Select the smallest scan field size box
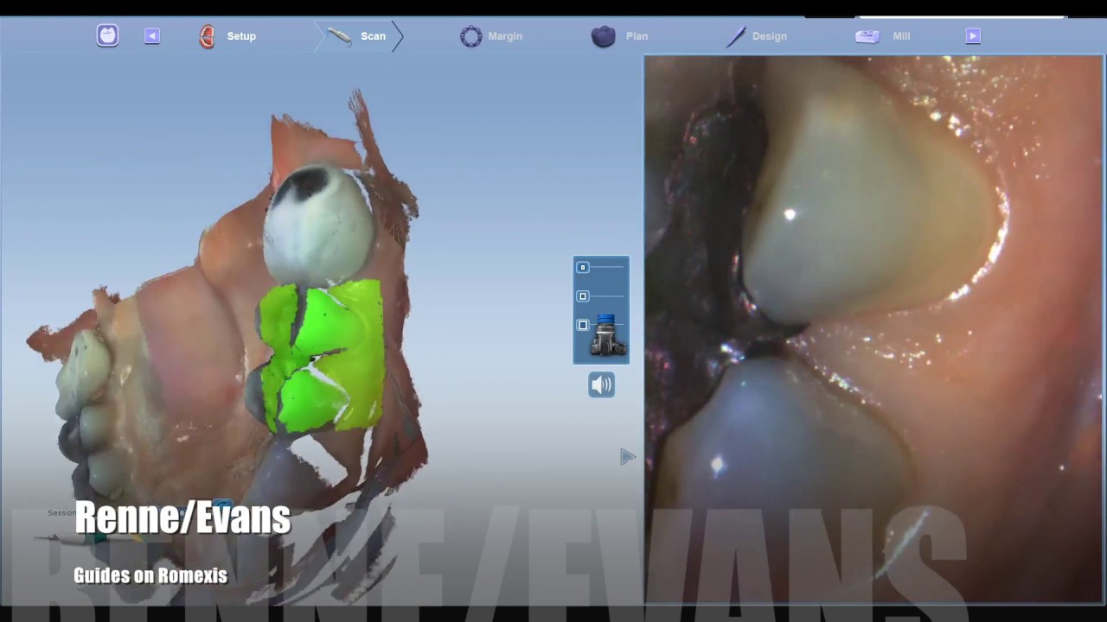This screenshot has width=1107, height=622. (x=583, y=268)
